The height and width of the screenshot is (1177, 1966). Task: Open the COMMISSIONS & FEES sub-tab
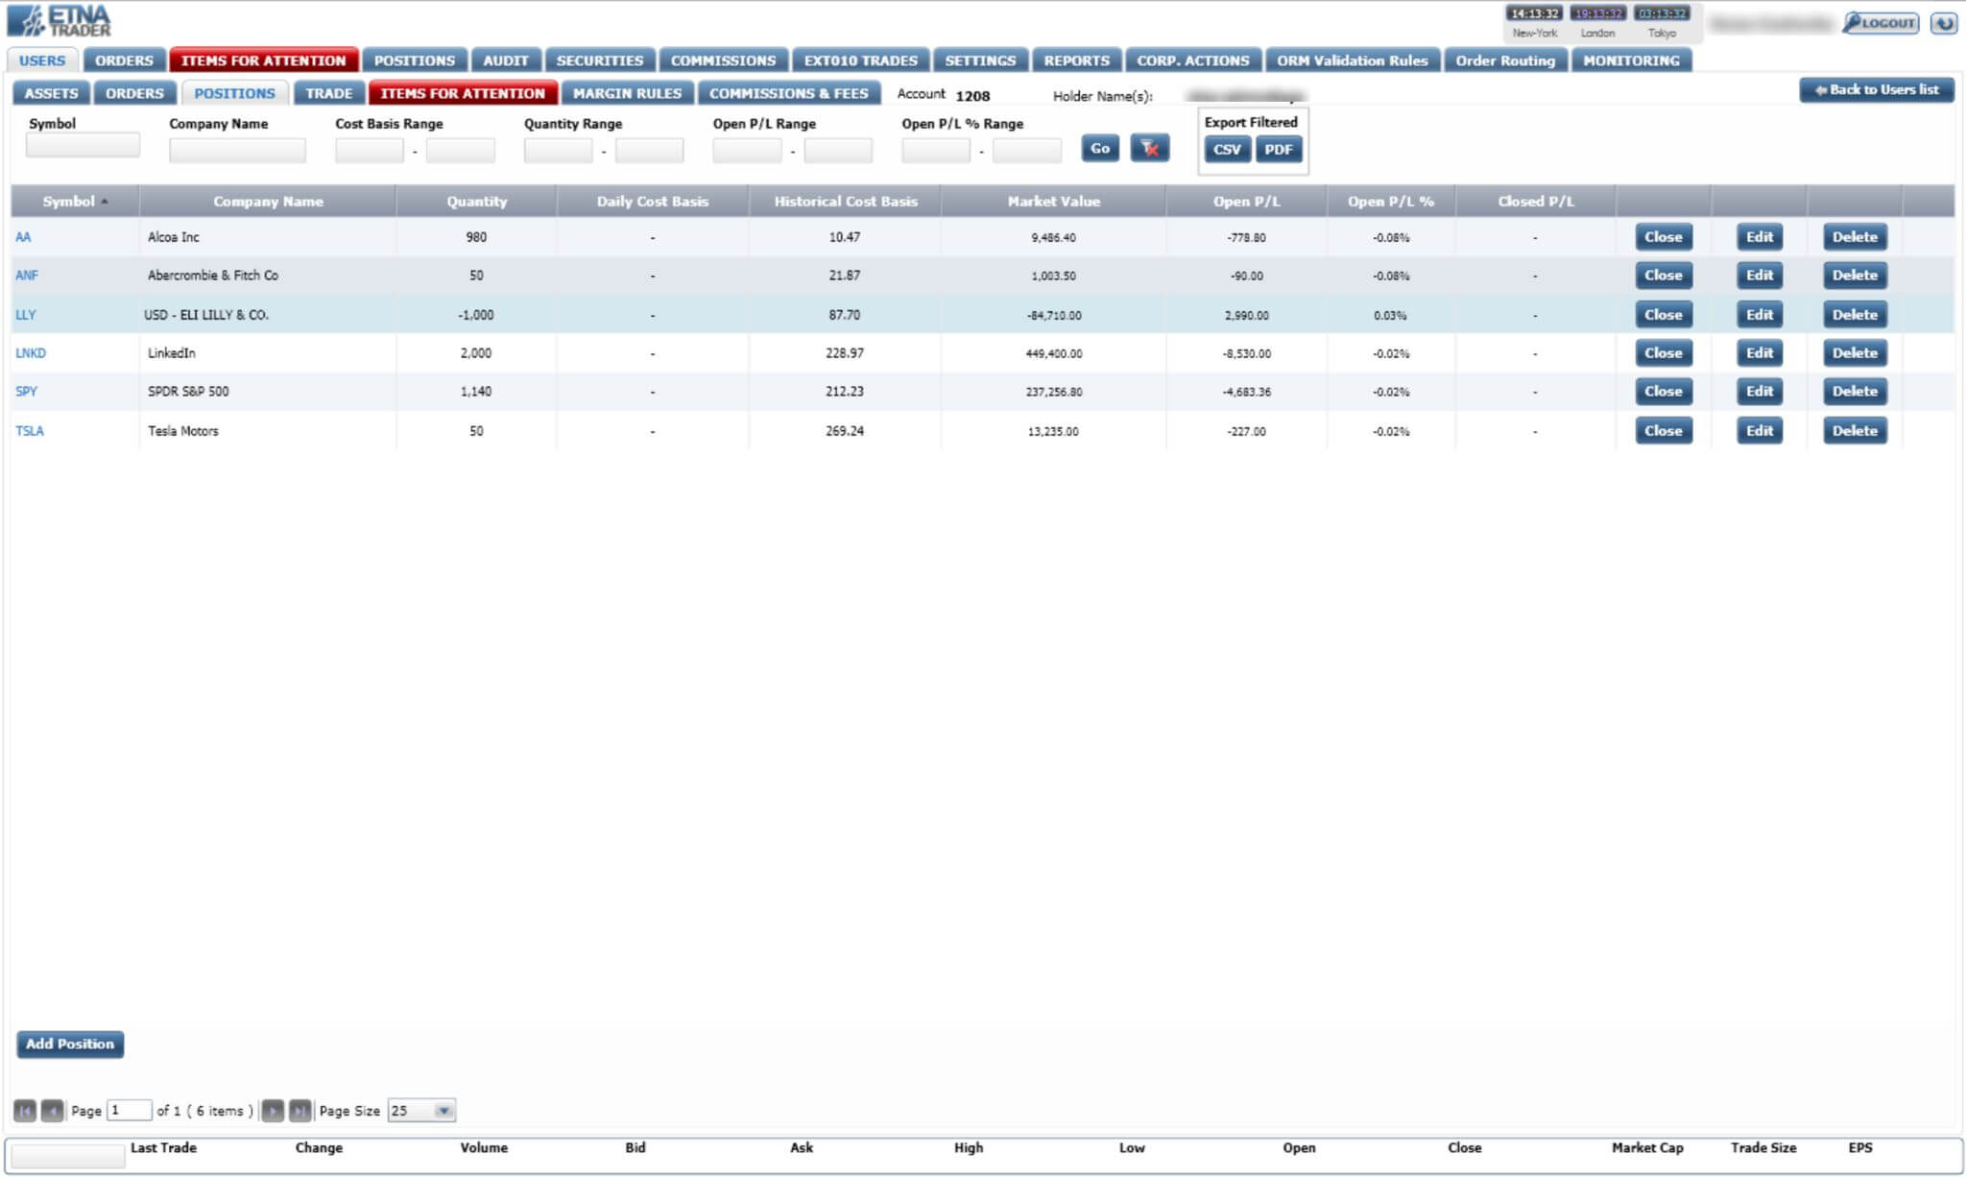(788, 93)
